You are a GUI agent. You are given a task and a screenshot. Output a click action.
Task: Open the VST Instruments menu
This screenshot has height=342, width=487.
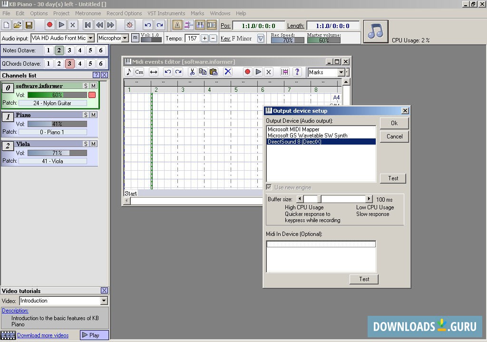click(166, 13)
